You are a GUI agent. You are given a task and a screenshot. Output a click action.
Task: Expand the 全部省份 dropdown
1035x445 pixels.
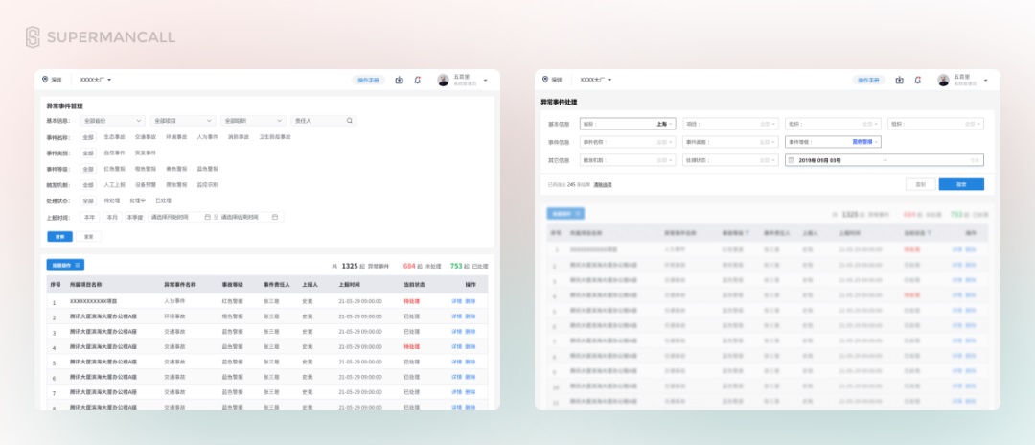pyautogui.click(x=112, y=121)
